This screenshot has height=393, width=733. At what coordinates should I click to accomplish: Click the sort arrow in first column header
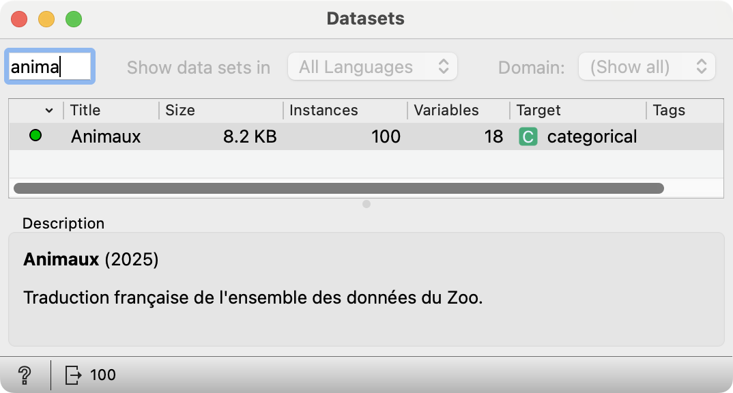point(49,111)
